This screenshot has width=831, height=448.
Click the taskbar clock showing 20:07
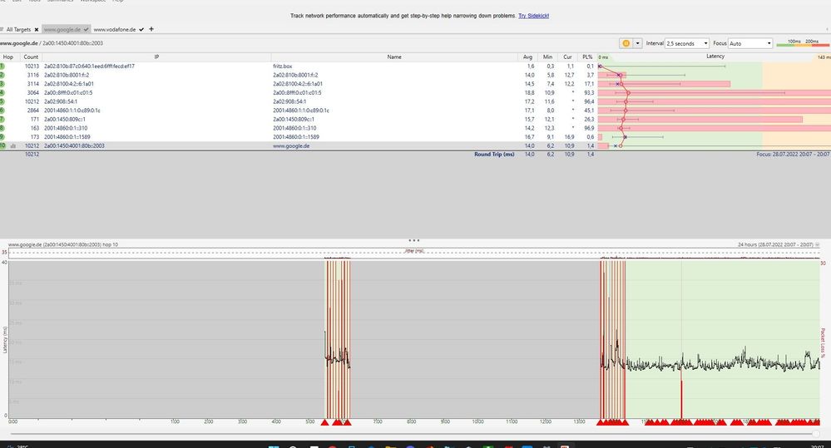[x=817, y=446]
